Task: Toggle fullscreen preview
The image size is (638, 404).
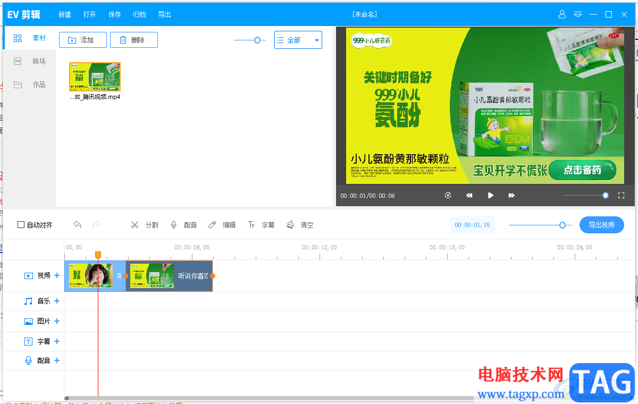Action: [x=621, y=196]
